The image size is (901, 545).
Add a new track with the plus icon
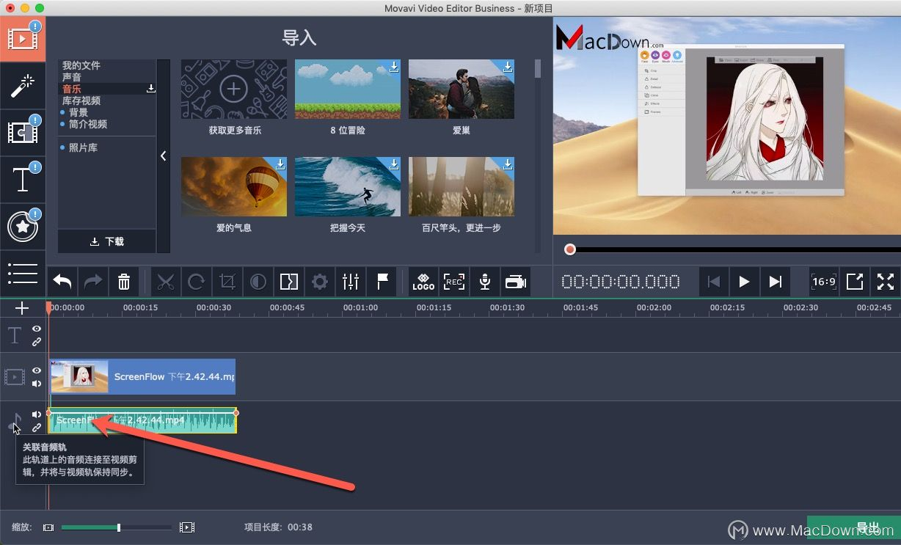point(22,308)
